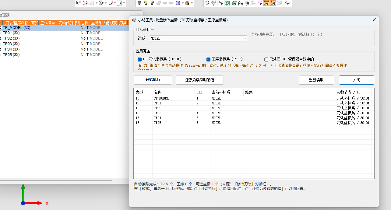Toggle the highlighted dimension filter icon
The height and width of the screenshot is (210, 391).
tap(266, 3)
